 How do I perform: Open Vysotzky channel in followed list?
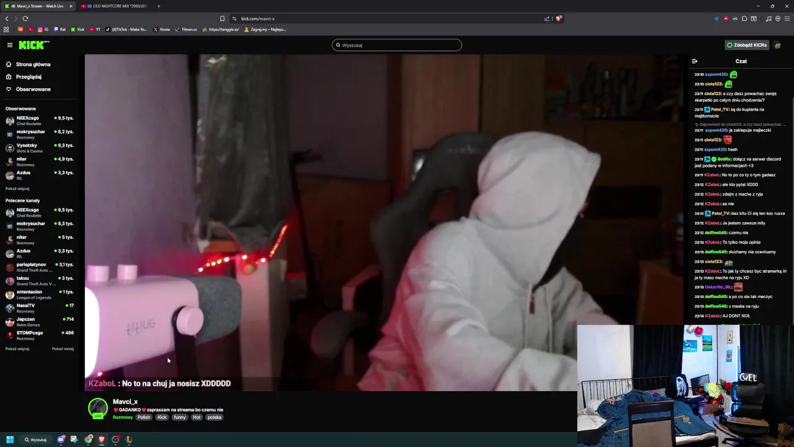[40, 148]
